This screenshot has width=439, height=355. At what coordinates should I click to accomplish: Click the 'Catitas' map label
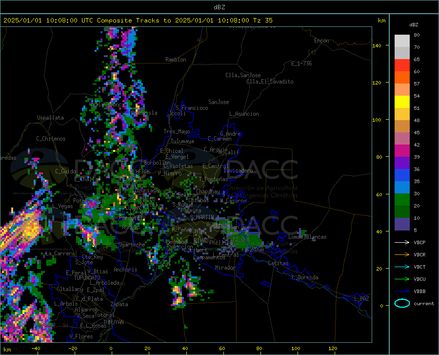278,263
